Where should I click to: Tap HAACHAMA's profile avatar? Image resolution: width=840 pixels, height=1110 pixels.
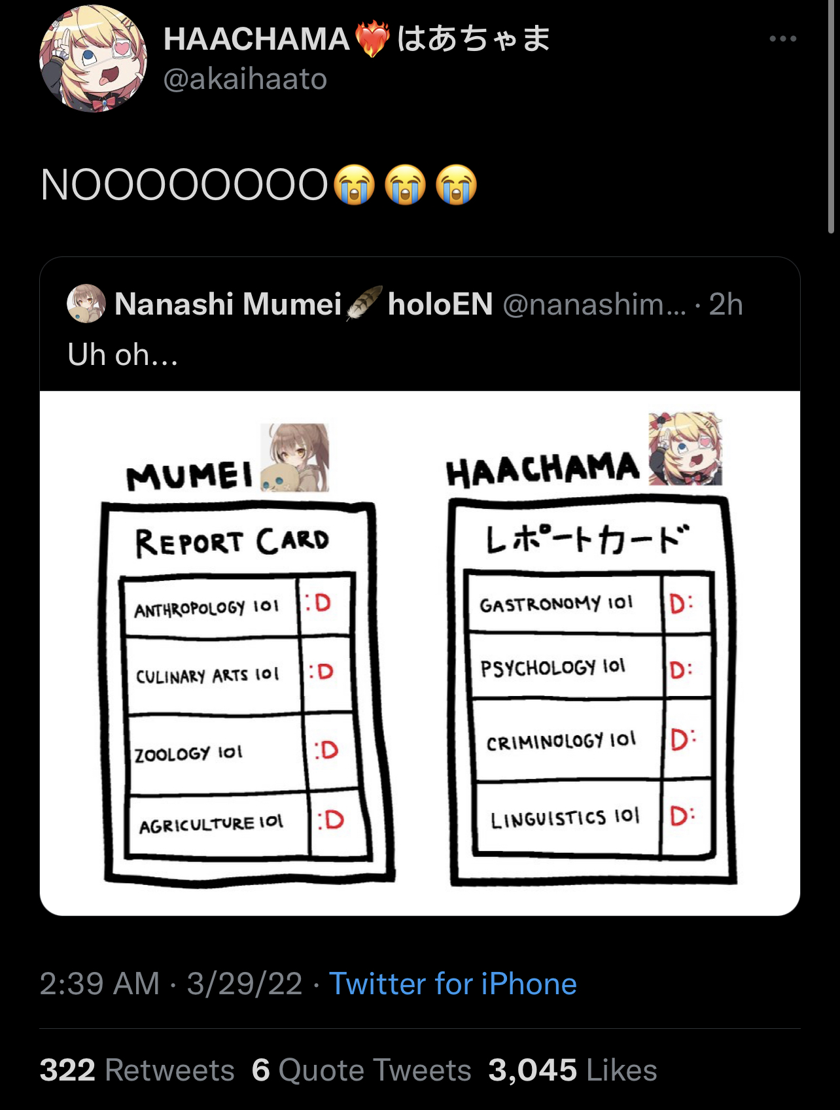(x=93, y=58)
